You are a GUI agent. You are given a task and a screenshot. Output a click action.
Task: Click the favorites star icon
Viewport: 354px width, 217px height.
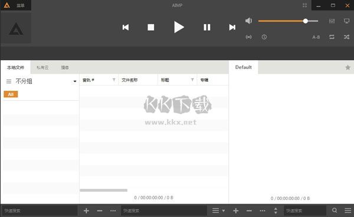(x=348, y=67)
